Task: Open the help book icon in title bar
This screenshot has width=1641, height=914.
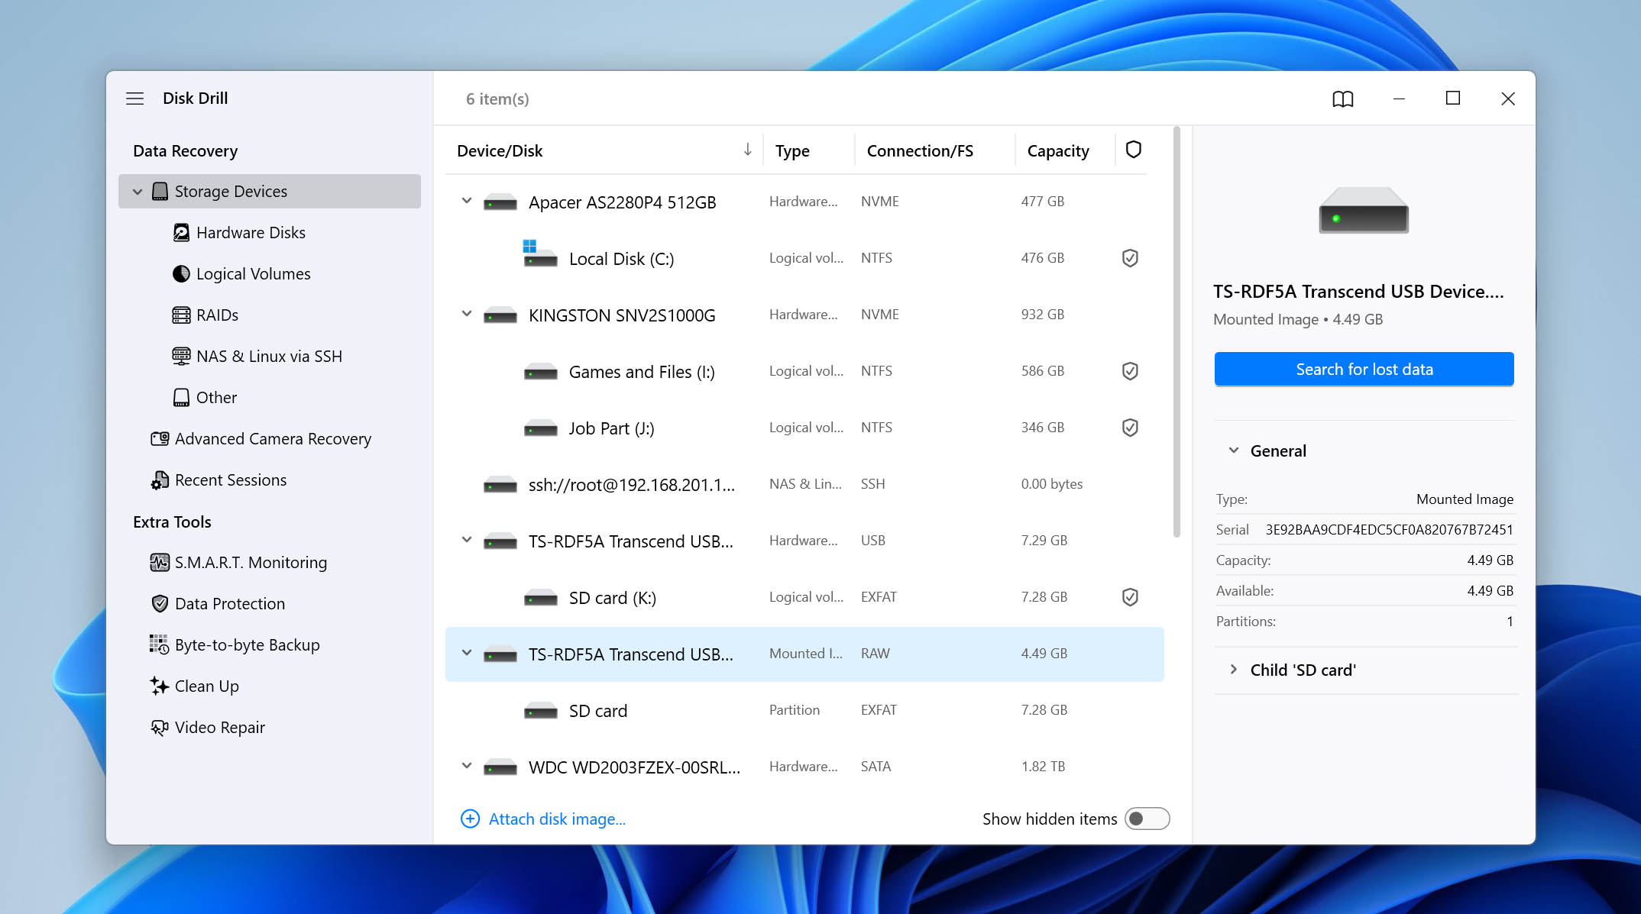Action: [x=1342, y=99]
